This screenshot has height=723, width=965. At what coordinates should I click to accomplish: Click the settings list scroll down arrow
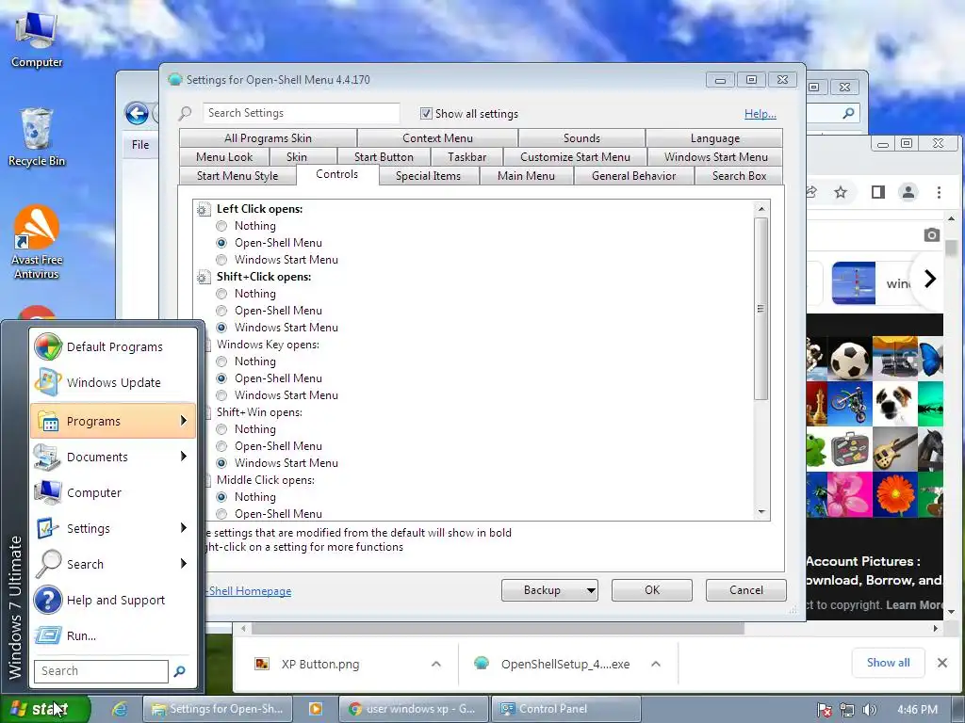point(761,512)
